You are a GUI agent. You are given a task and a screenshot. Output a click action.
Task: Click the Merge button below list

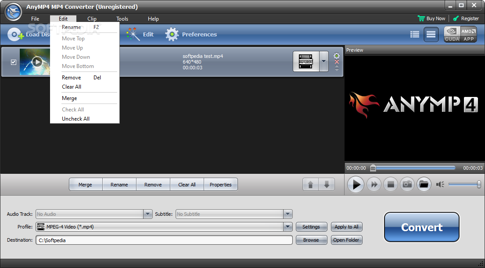click(x=86, y=185)
